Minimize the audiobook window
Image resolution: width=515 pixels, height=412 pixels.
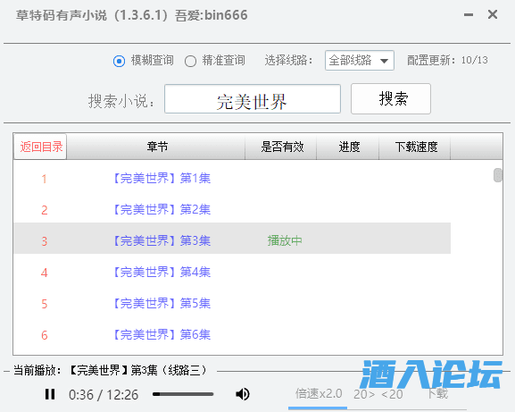[x=469, y=15]
